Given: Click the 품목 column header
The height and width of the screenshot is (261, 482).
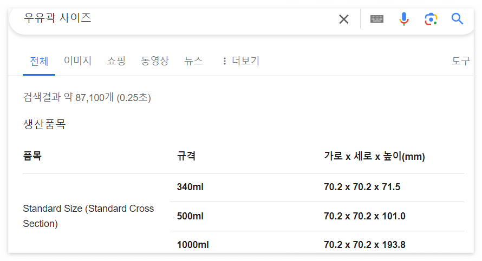Looking at the screenshot, I should [x=32, y=156].
